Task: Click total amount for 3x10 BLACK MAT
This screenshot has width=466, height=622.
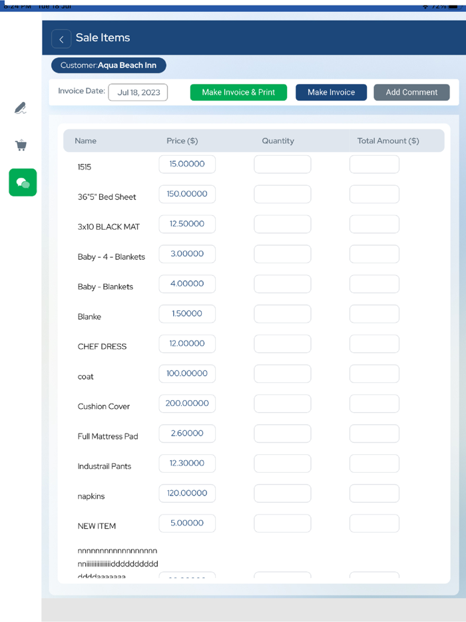Action: (x=374, y=224)
